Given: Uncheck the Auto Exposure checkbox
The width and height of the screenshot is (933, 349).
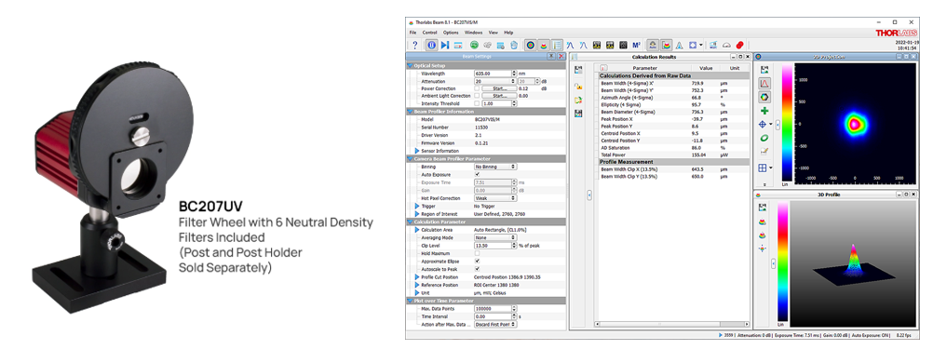Looking at the screenshot, I should 477,175.
